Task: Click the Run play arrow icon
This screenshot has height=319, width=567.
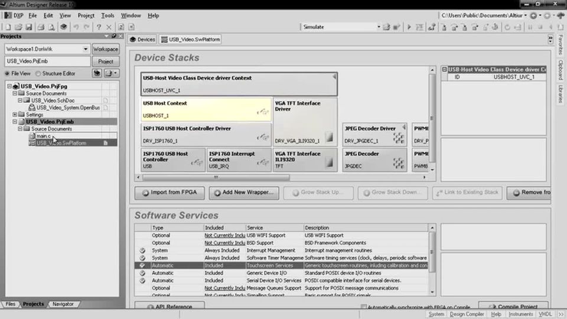Action: (x=409, y=27)
